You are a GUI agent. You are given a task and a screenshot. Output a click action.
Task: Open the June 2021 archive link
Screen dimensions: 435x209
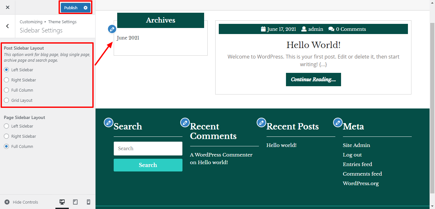(128, 38)
